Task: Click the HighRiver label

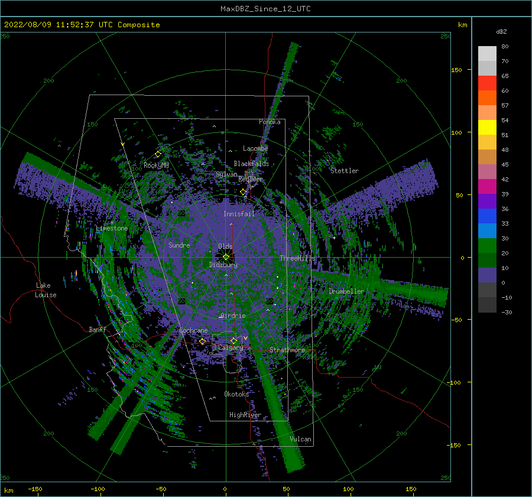Action: pos(245,415)
